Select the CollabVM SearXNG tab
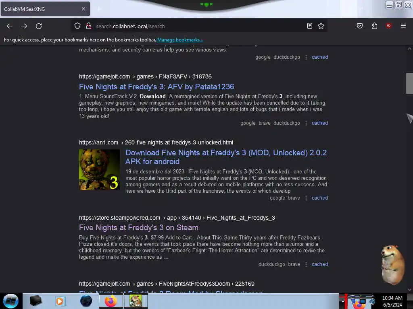Image resolution: width=413 pixels, height=309 pixels. click(45, 9)
